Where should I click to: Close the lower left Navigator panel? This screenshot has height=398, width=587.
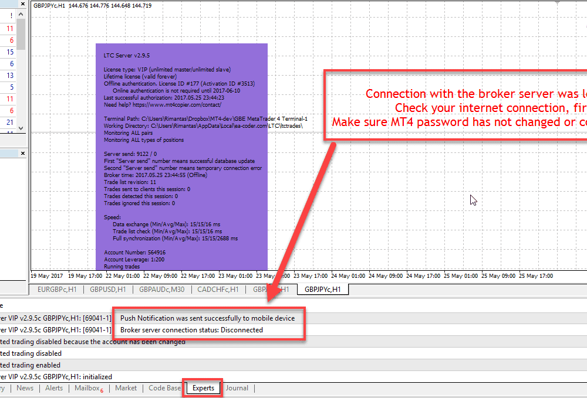(x=23, y=153)
